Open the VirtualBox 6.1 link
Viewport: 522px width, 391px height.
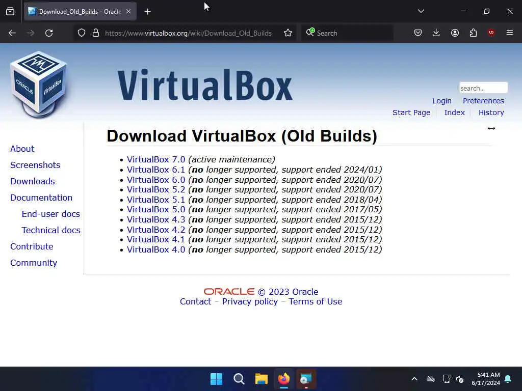[x=156, y=170]
